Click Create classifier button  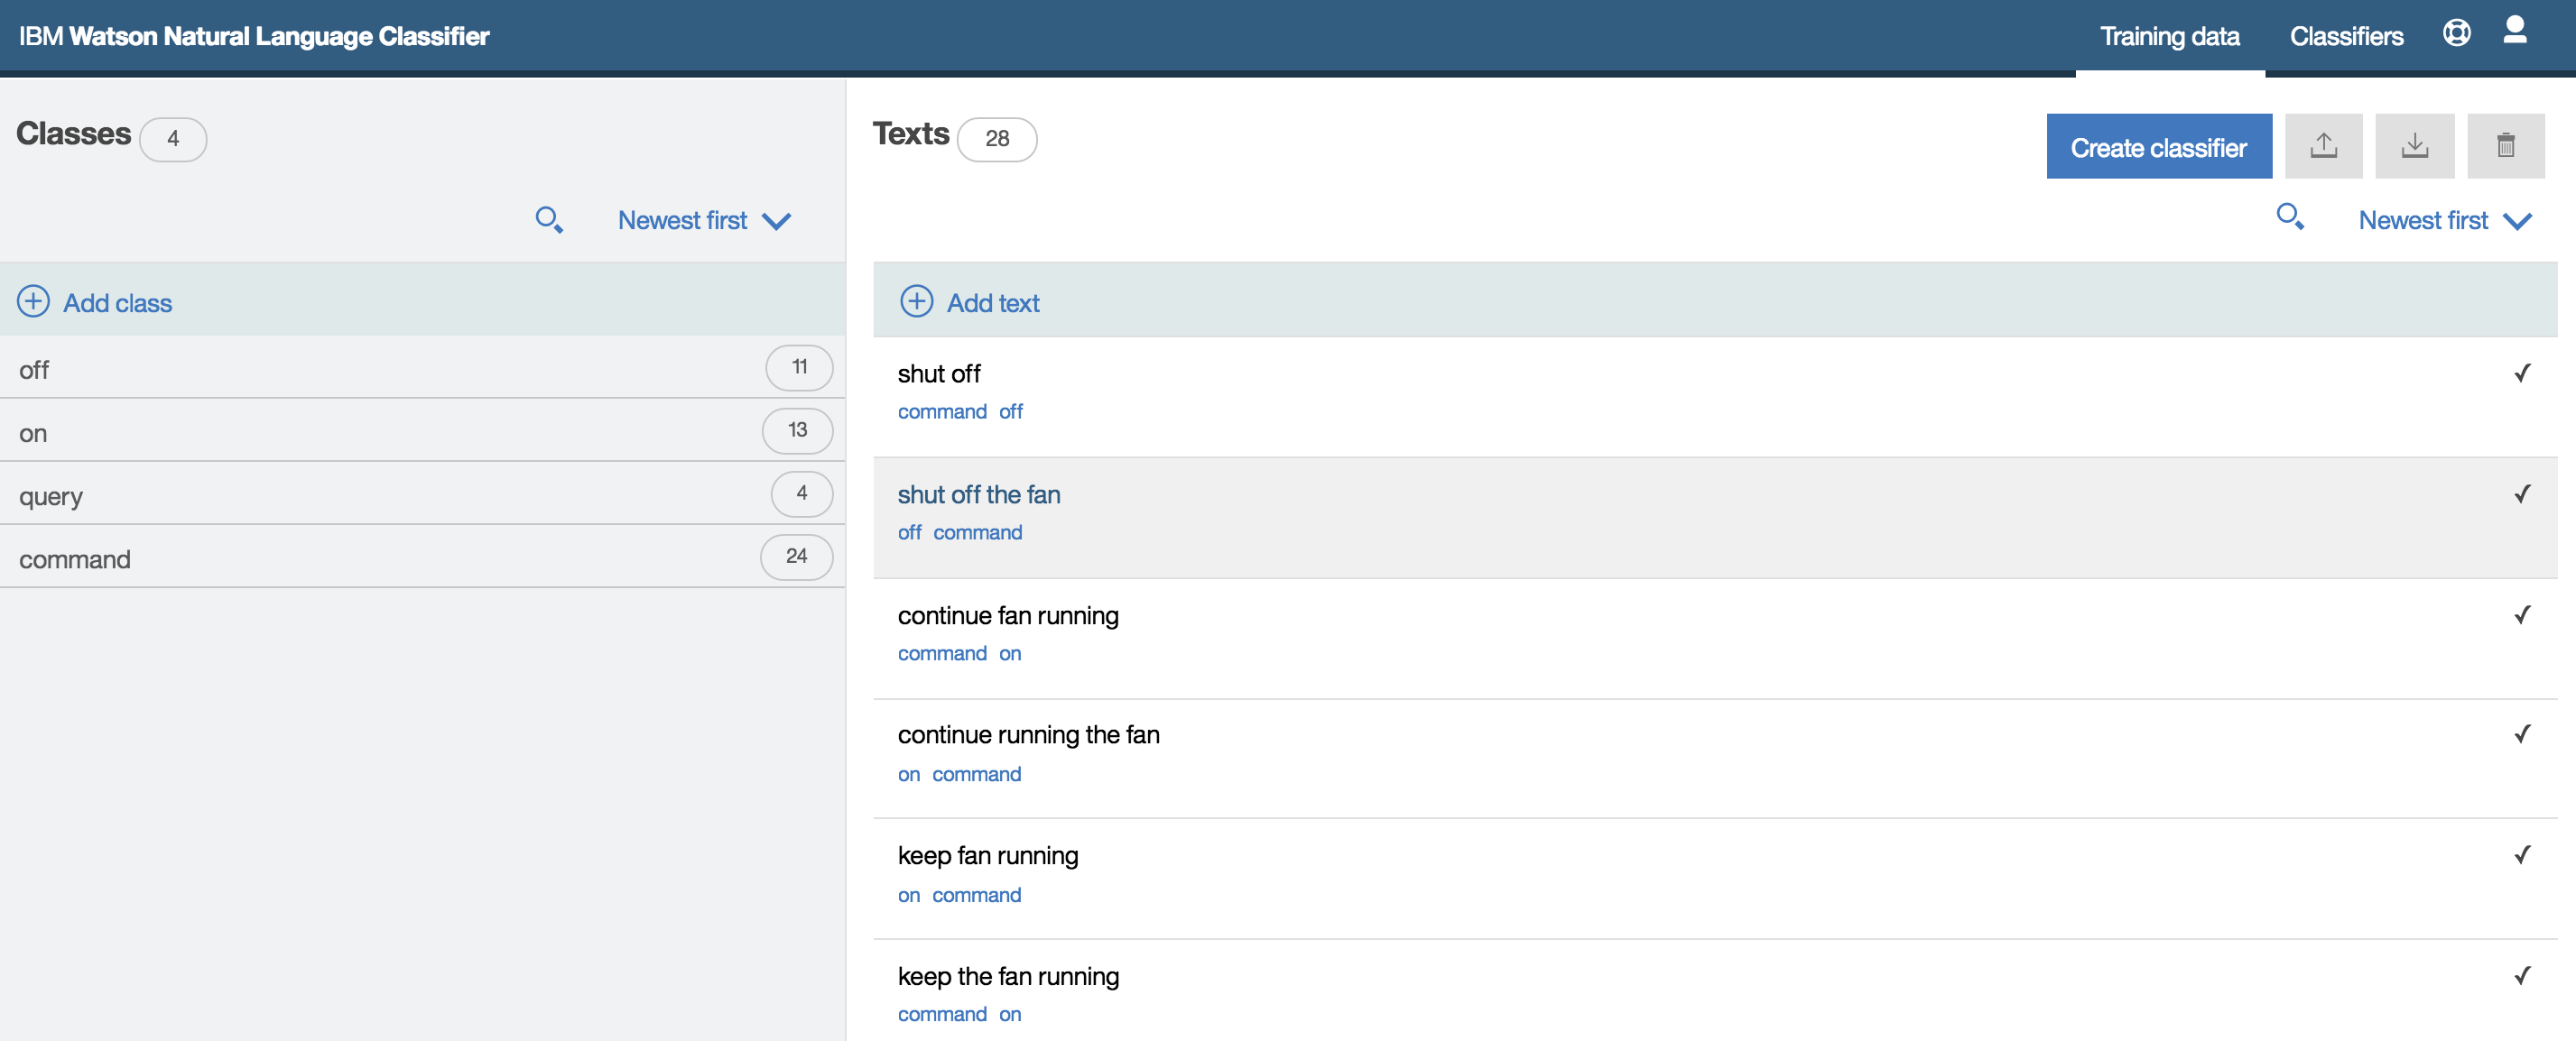click(2157, 148)
